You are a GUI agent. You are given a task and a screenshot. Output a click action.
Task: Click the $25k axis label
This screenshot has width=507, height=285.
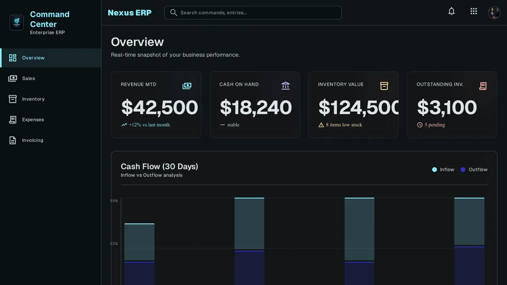coord(114,244)
